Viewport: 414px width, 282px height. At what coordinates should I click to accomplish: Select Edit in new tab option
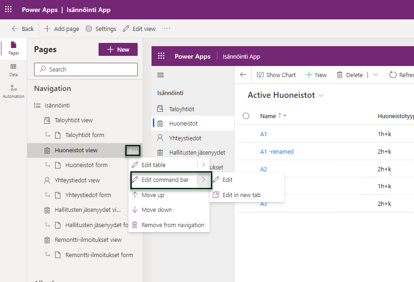click(241, 195)
